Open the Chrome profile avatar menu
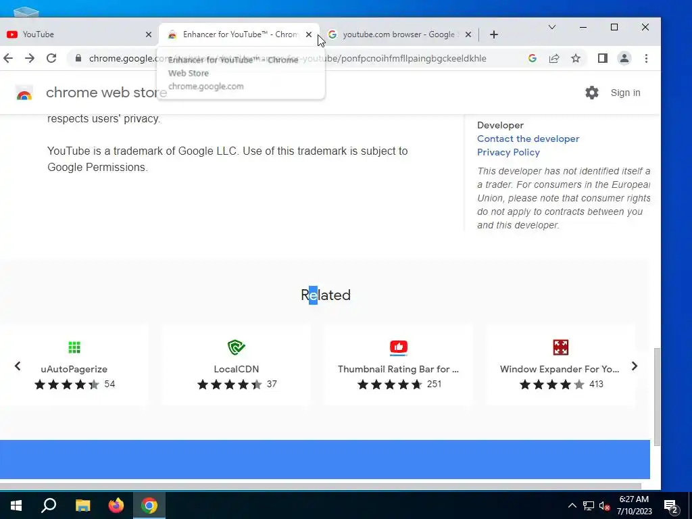This screenshot has width=692, height=519. 624,58
